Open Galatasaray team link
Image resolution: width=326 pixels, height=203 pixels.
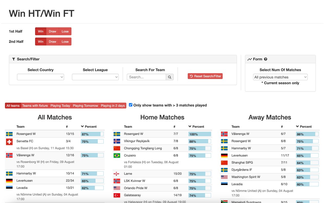(x=132, y=195)
